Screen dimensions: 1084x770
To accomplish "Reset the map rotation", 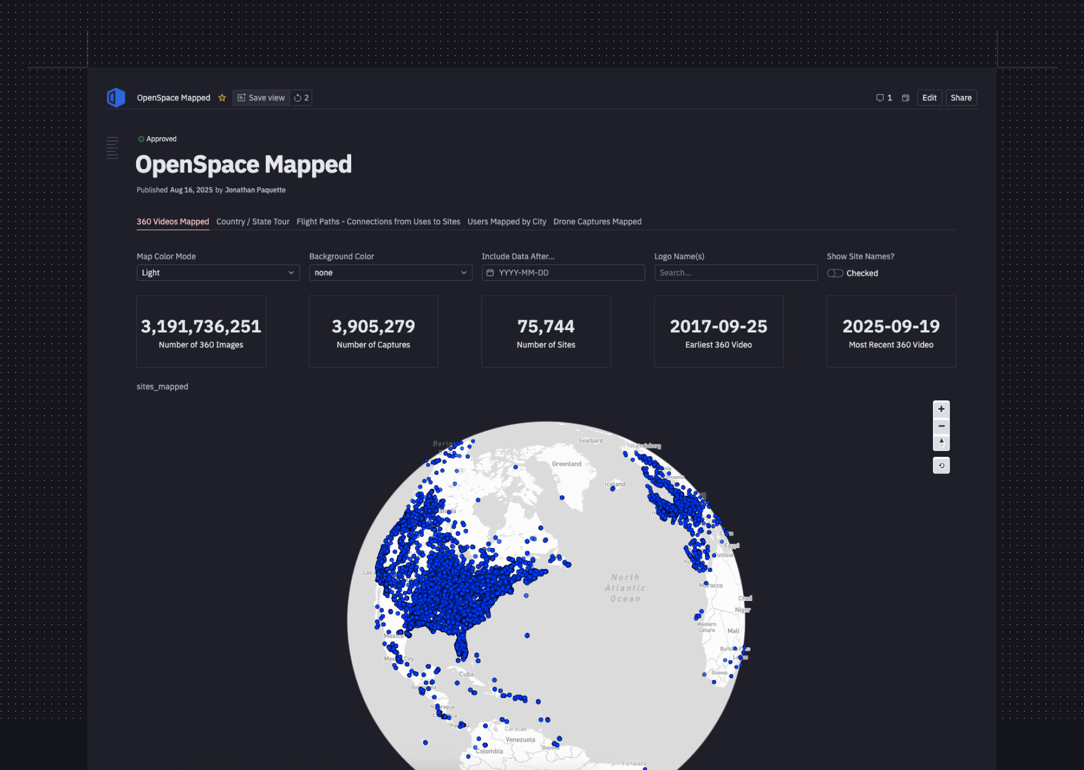I will click(941, 465).
